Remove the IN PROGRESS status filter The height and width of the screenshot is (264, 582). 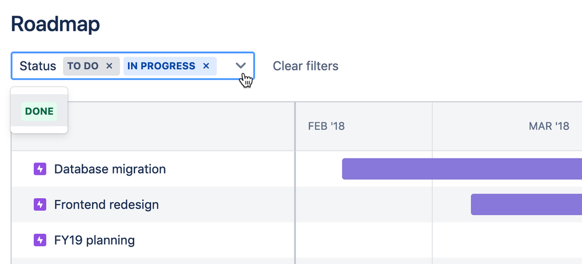click(x=206, y=66)
